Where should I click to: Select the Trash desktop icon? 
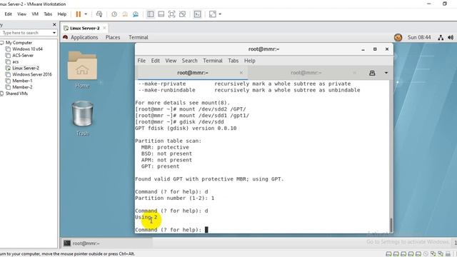83,119
